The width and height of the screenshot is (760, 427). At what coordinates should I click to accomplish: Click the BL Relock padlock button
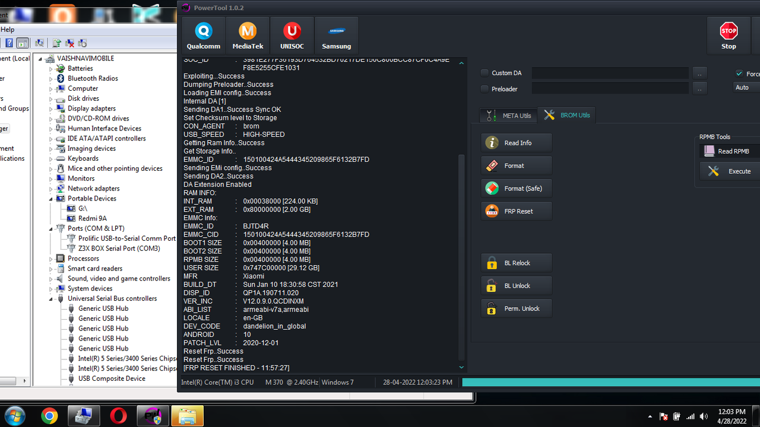pyautogui.click(x=517, y=263)
